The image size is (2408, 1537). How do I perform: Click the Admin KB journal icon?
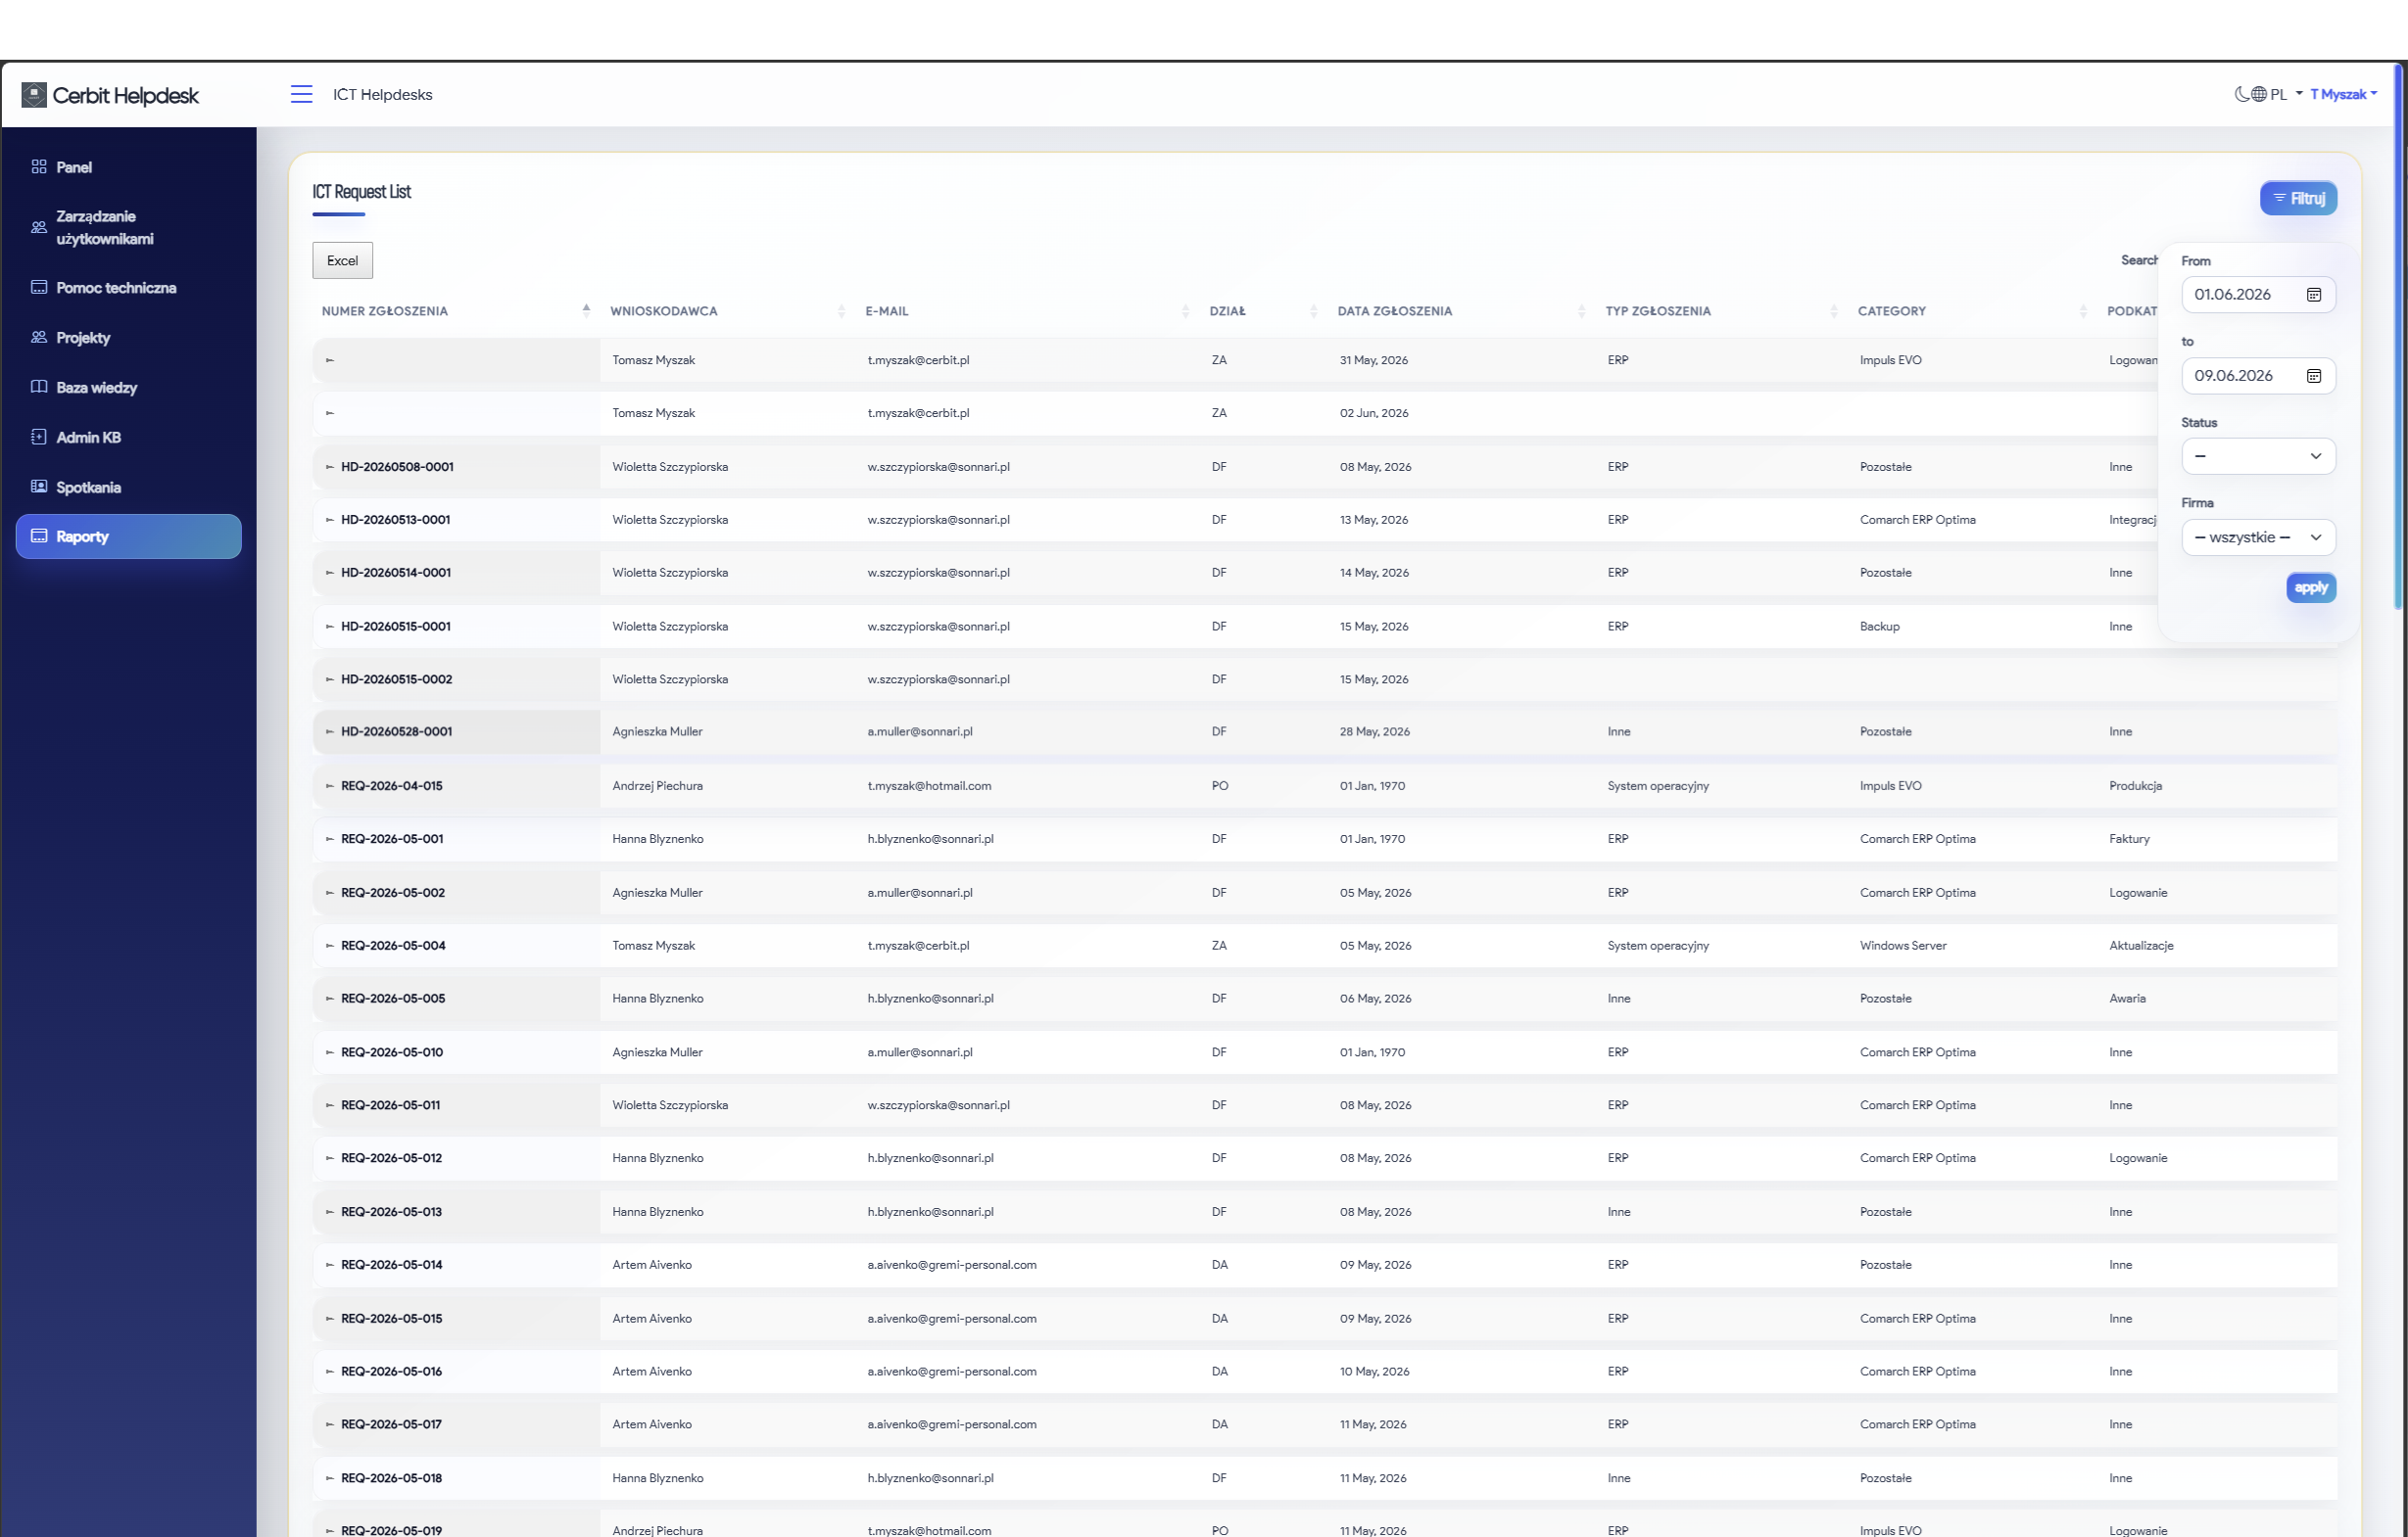39,437
